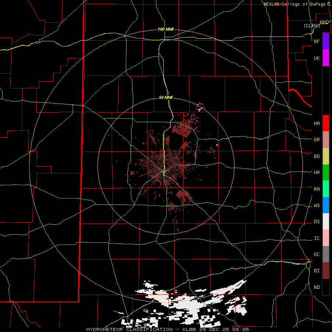Click the RA light green color swatch
This screenshot has width=332, height=332.
326,189
